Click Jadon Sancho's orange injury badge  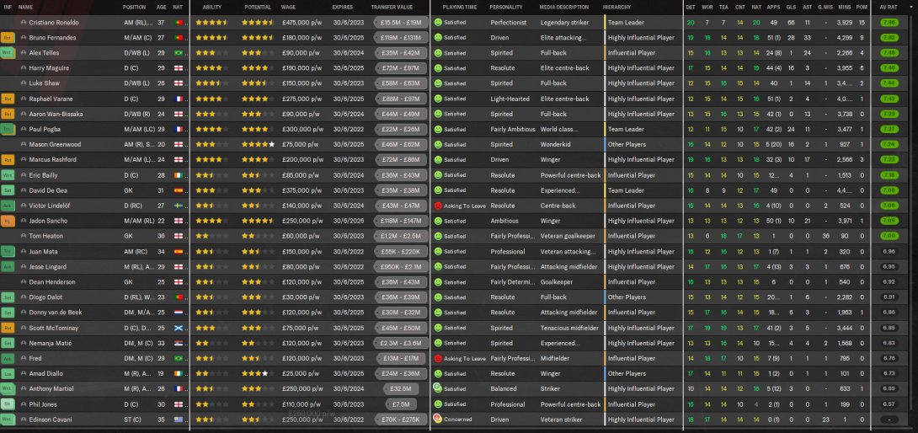[8, 221]
